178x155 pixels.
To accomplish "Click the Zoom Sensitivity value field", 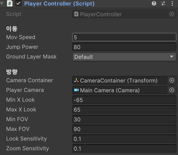I will pos(124,148).
